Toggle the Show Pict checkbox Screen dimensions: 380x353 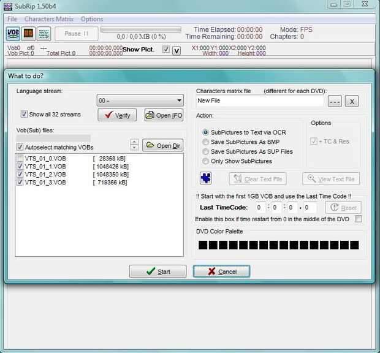point(165,49)
